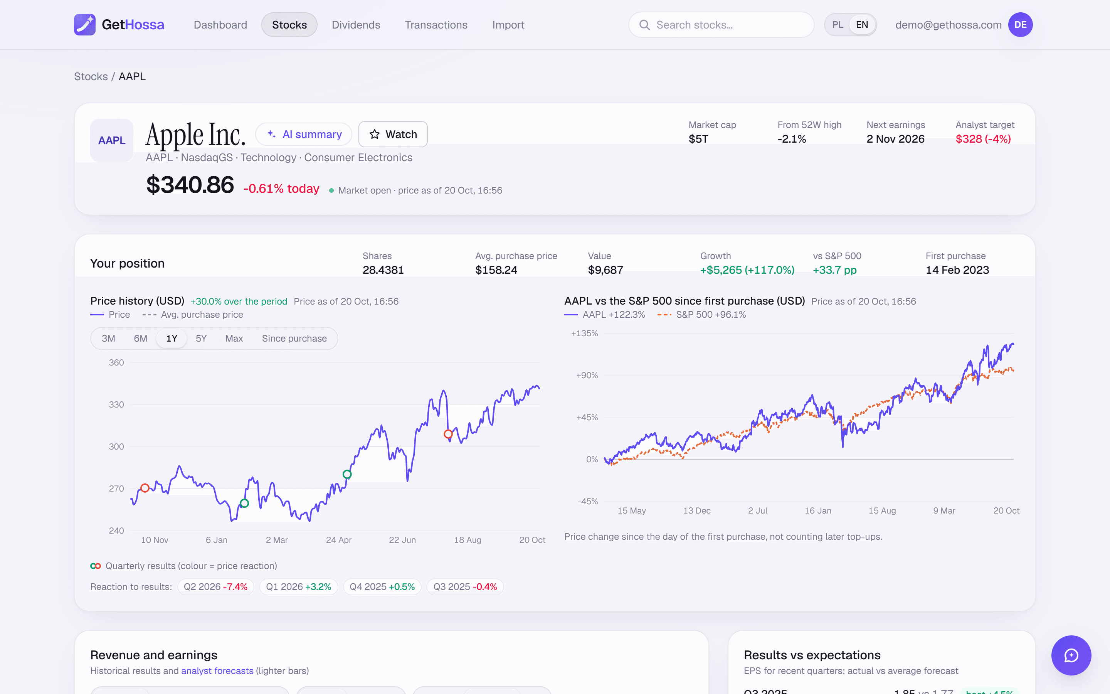Click the +30.0% over the period label
The image size is (1110, 694).
[239, 302]
